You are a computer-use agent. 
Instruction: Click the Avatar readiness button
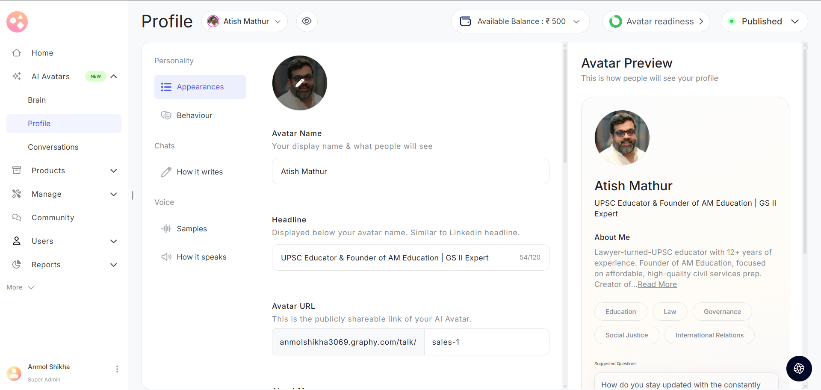656,21
